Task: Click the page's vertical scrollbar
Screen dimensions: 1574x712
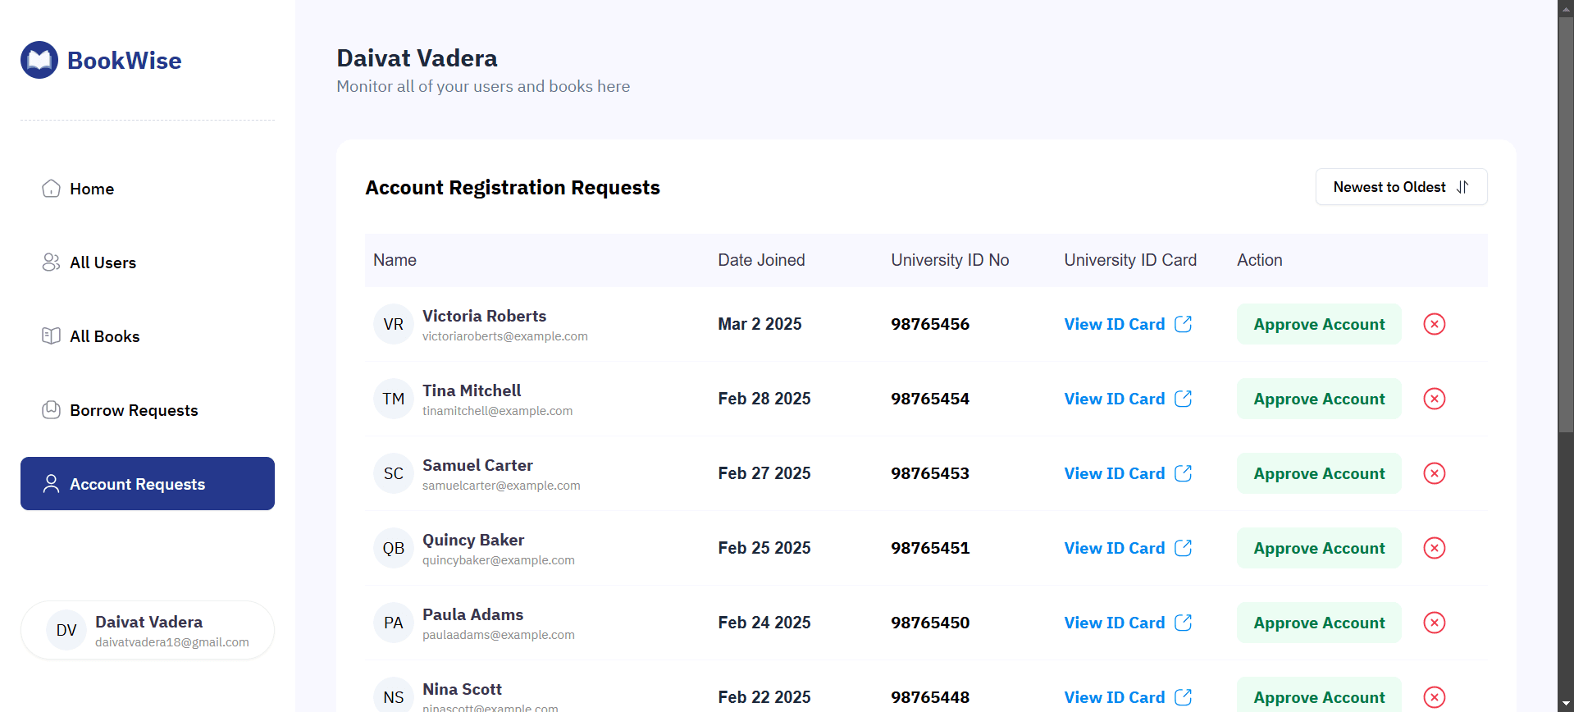Action: [1565, 221]
